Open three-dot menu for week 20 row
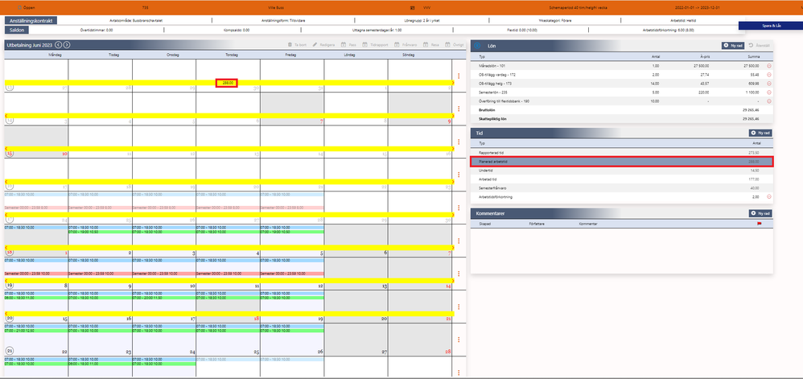This screenshot has height=379, width=803. (459, 307)
